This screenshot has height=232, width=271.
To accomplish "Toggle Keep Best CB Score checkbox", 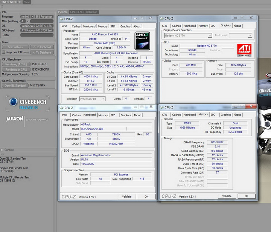I will (3, 52).
